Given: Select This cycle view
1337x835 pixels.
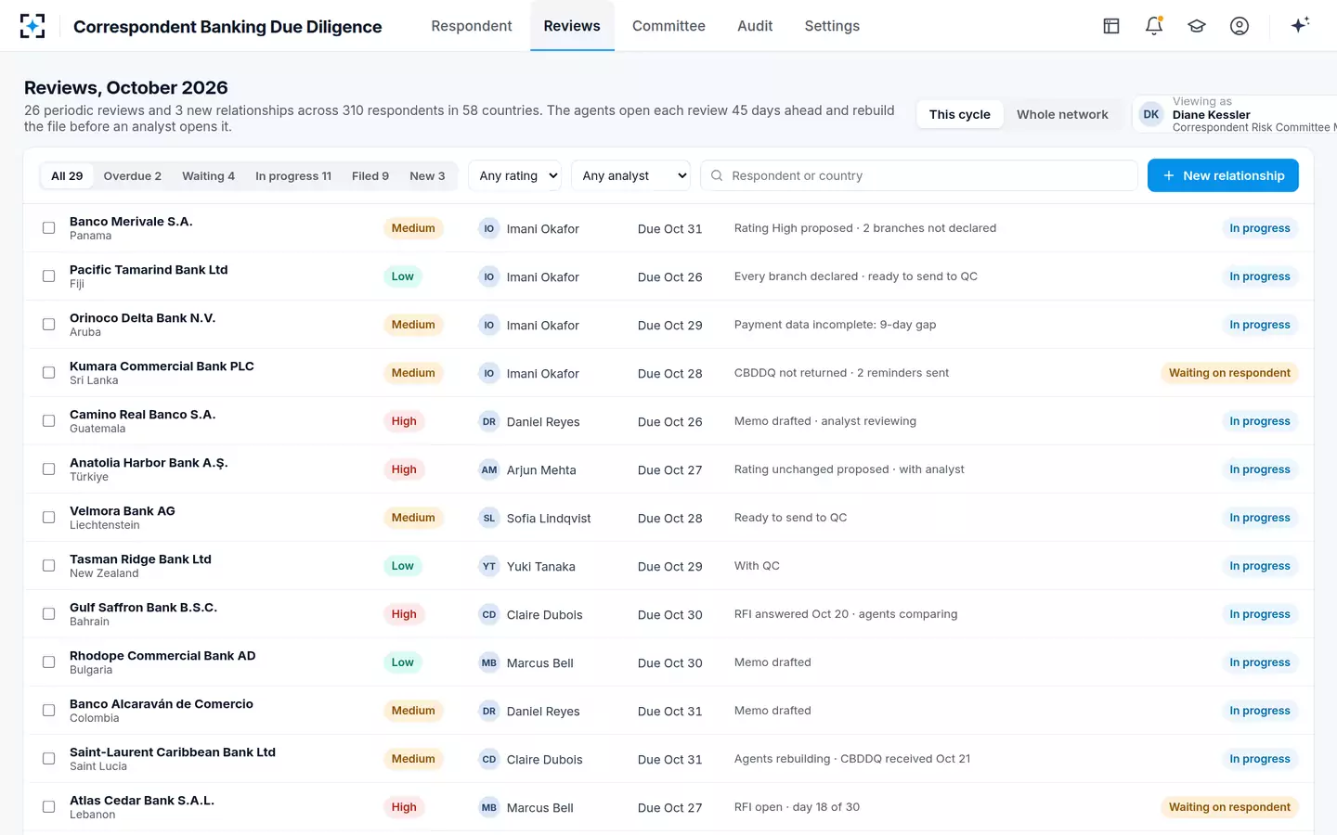Looking at the screenshot, I should (x=960, y=114).
